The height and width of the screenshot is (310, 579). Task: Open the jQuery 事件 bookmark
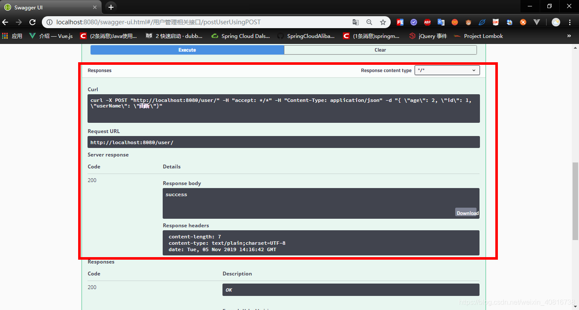428,36
